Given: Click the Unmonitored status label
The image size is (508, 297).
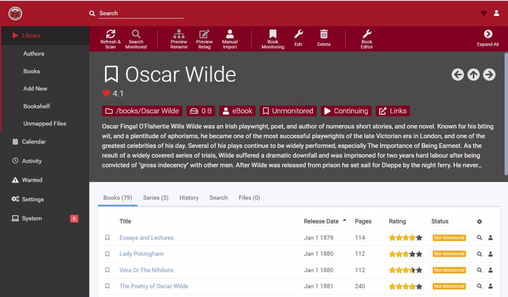Looking at the screenshot, I should tap(287, 111).
